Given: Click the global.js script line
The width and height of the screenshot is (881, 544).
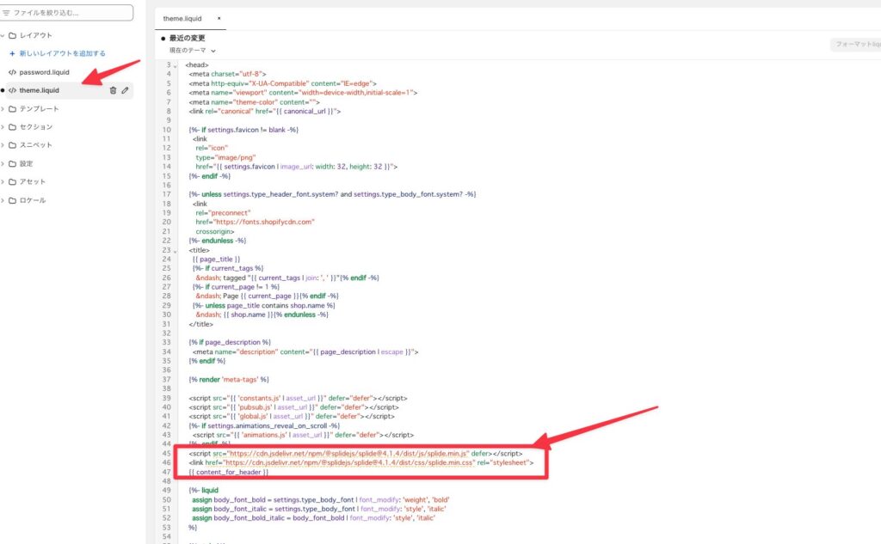Looking at the screenshot, I should pyautogui.click(x=292, y=417).
